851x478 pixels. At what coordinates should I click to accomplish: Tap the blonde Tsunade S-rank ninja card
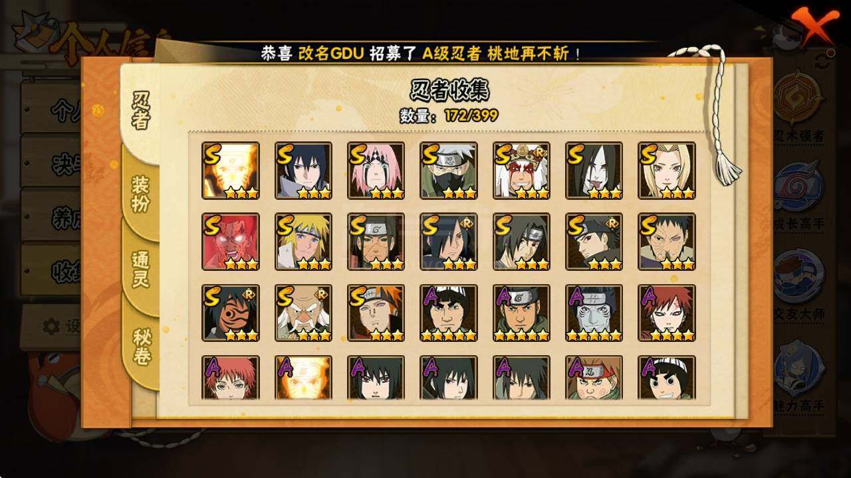coord(666,171)
